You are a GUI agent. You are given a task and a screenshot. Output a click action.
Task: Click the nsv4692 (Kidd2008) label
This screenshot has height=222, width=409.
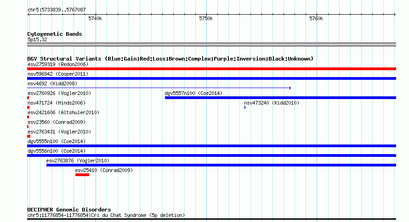tap(52, 83)
